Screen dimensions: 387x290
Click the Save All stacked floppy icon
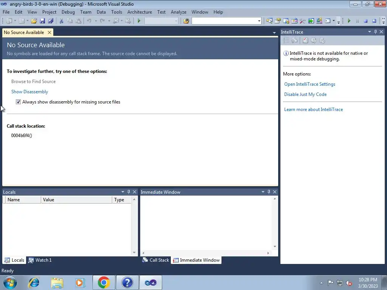point(51,21)
